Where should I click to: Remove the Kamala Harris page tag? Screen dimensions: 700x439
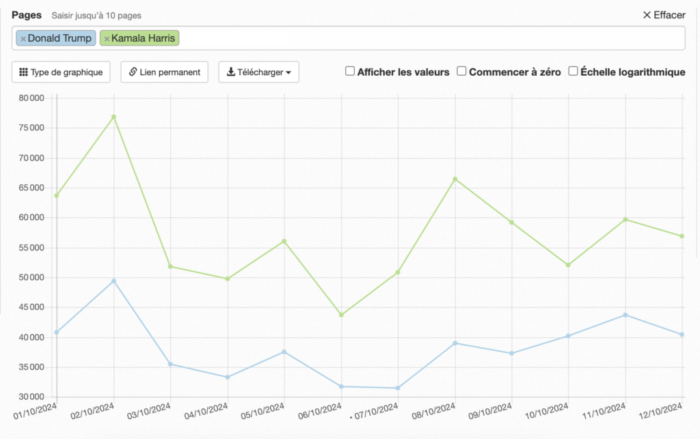[x=107, y=39]
